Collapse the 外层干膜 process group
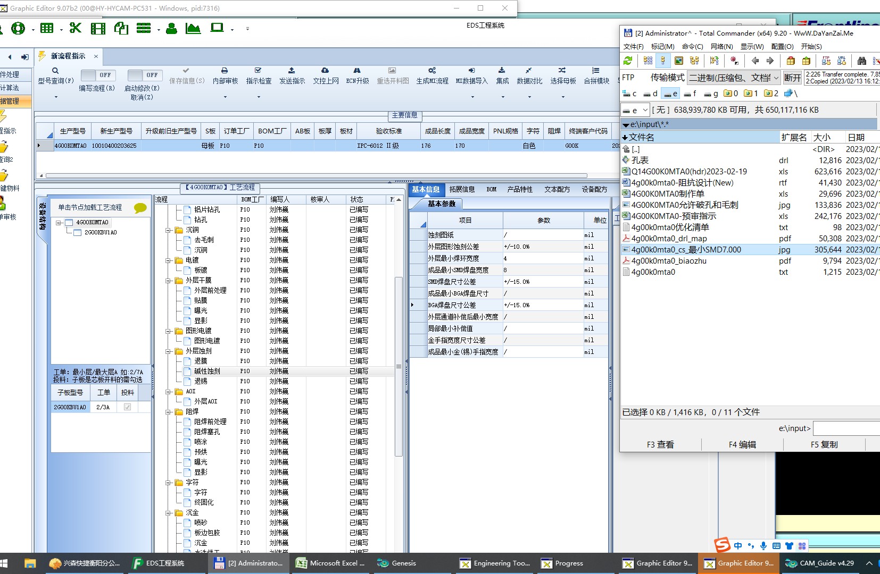This screenshot has width=880, height=574. [x=168, y=280]
